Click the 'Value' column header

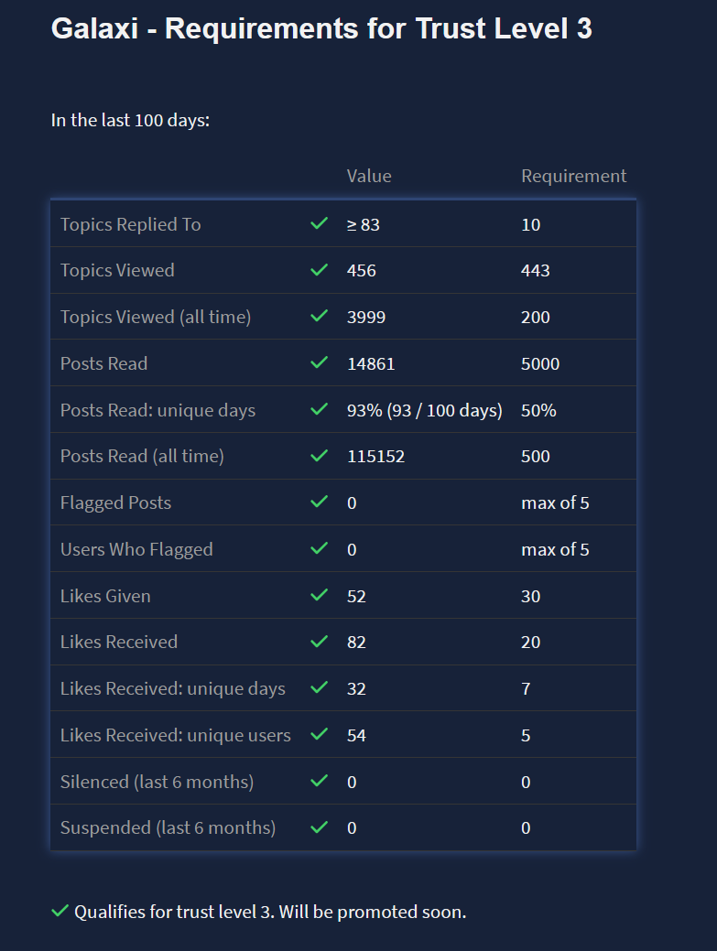[369, 176]
